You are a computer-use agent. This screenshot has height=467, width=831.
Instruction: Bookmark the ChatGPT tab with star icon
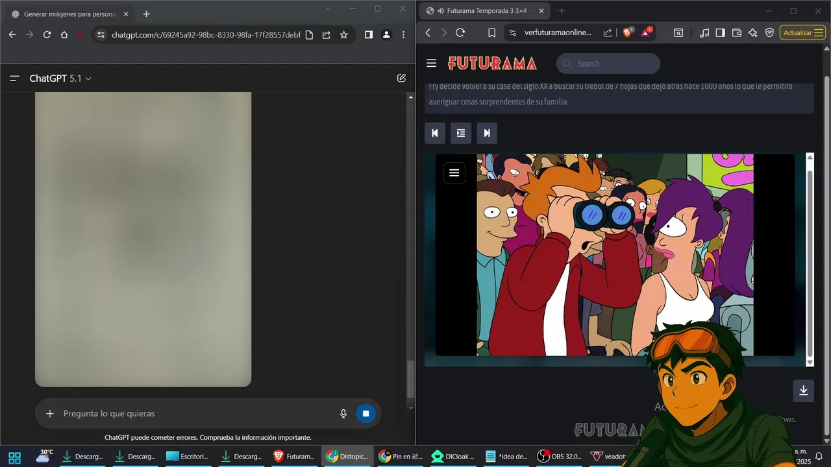[x=344, y=35]
